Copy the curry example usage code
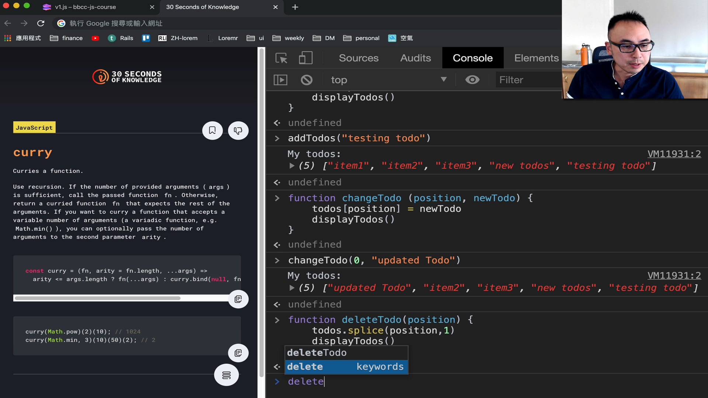The image size is (708, 398). coord(238,353)
